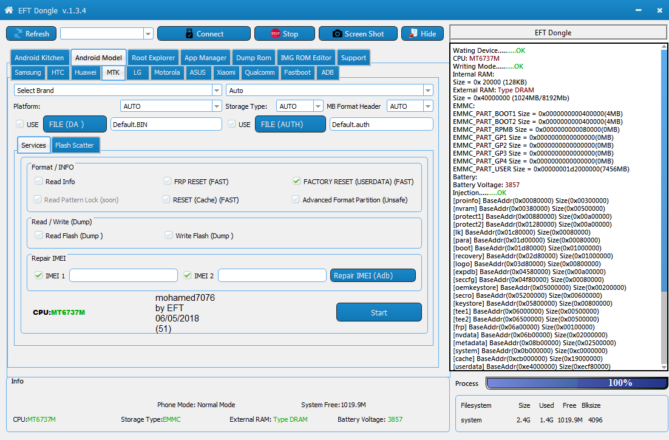Select the Android Model tab
The height and width of the screenshot is (440, 669).
click(x=98, y=57)
